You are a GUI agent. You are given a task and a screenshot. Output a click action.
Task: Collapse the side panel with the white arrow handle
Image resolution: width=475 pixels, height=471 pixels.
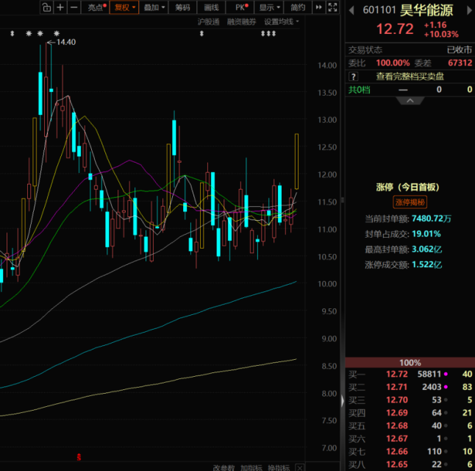pyautogui.click(x=343, y=401)
